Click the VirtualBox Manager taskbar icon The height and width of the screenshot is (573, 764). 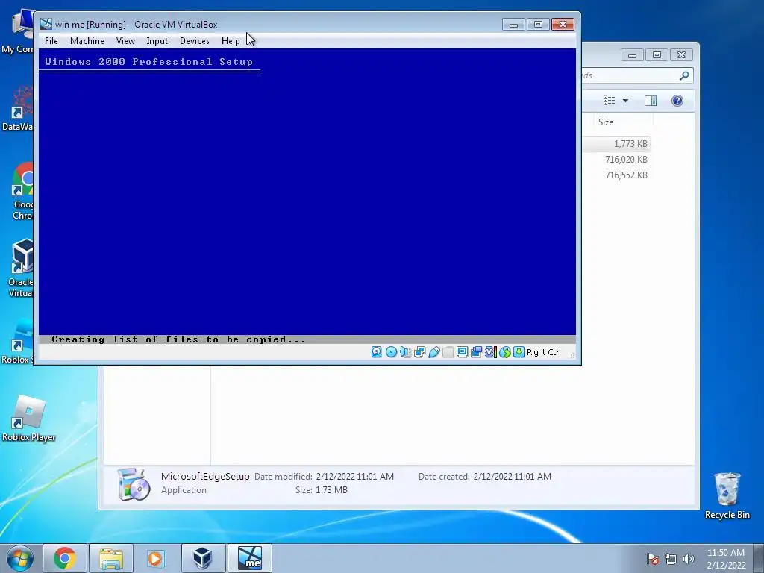click(203, 558)
